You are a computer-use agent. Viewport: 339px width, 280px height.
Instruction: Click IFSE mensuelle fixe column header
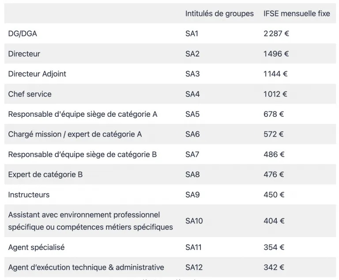[297, 13]
